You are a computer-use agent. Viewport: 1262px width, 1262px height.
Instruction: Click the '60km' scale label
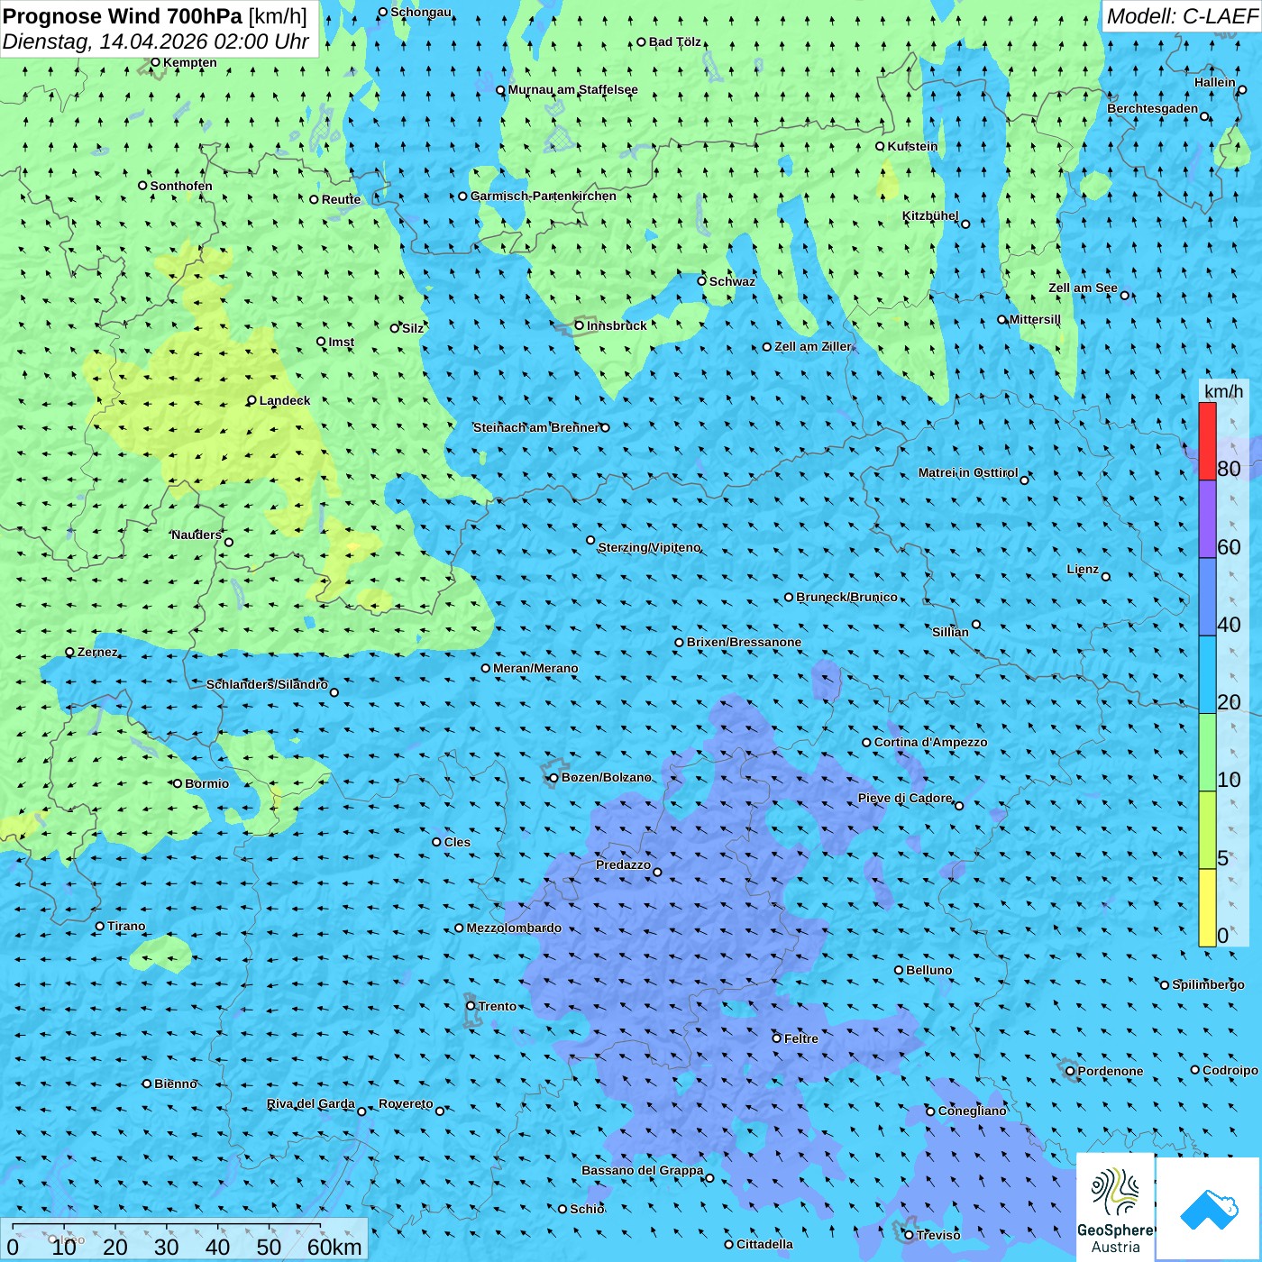[334, 1247]
